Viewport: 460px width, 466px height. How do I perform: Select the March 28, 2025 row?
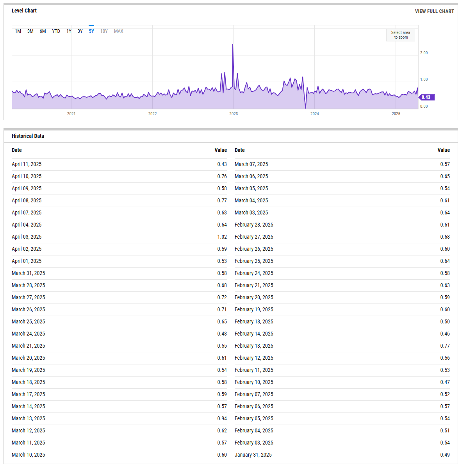click(119, 285)
